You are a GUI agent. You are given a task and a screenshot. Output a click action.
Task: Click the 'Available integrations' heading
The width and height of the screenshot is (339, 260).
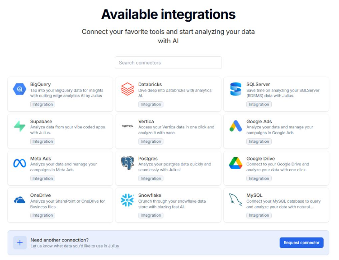[168, 14]
